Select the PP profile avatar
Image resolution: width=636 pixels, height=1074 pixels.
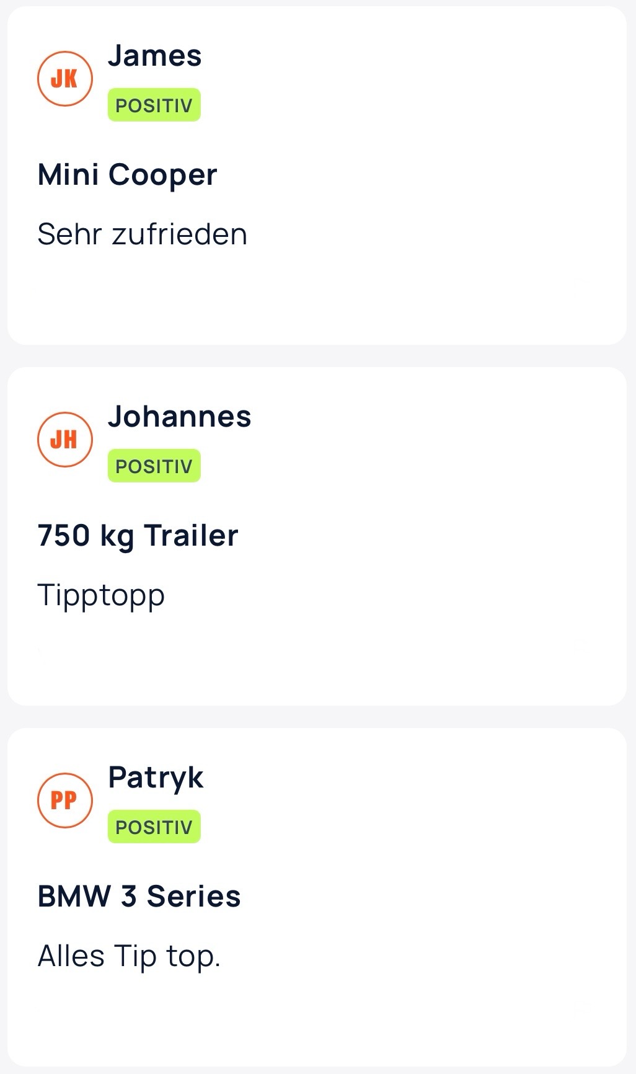[65, 800]
